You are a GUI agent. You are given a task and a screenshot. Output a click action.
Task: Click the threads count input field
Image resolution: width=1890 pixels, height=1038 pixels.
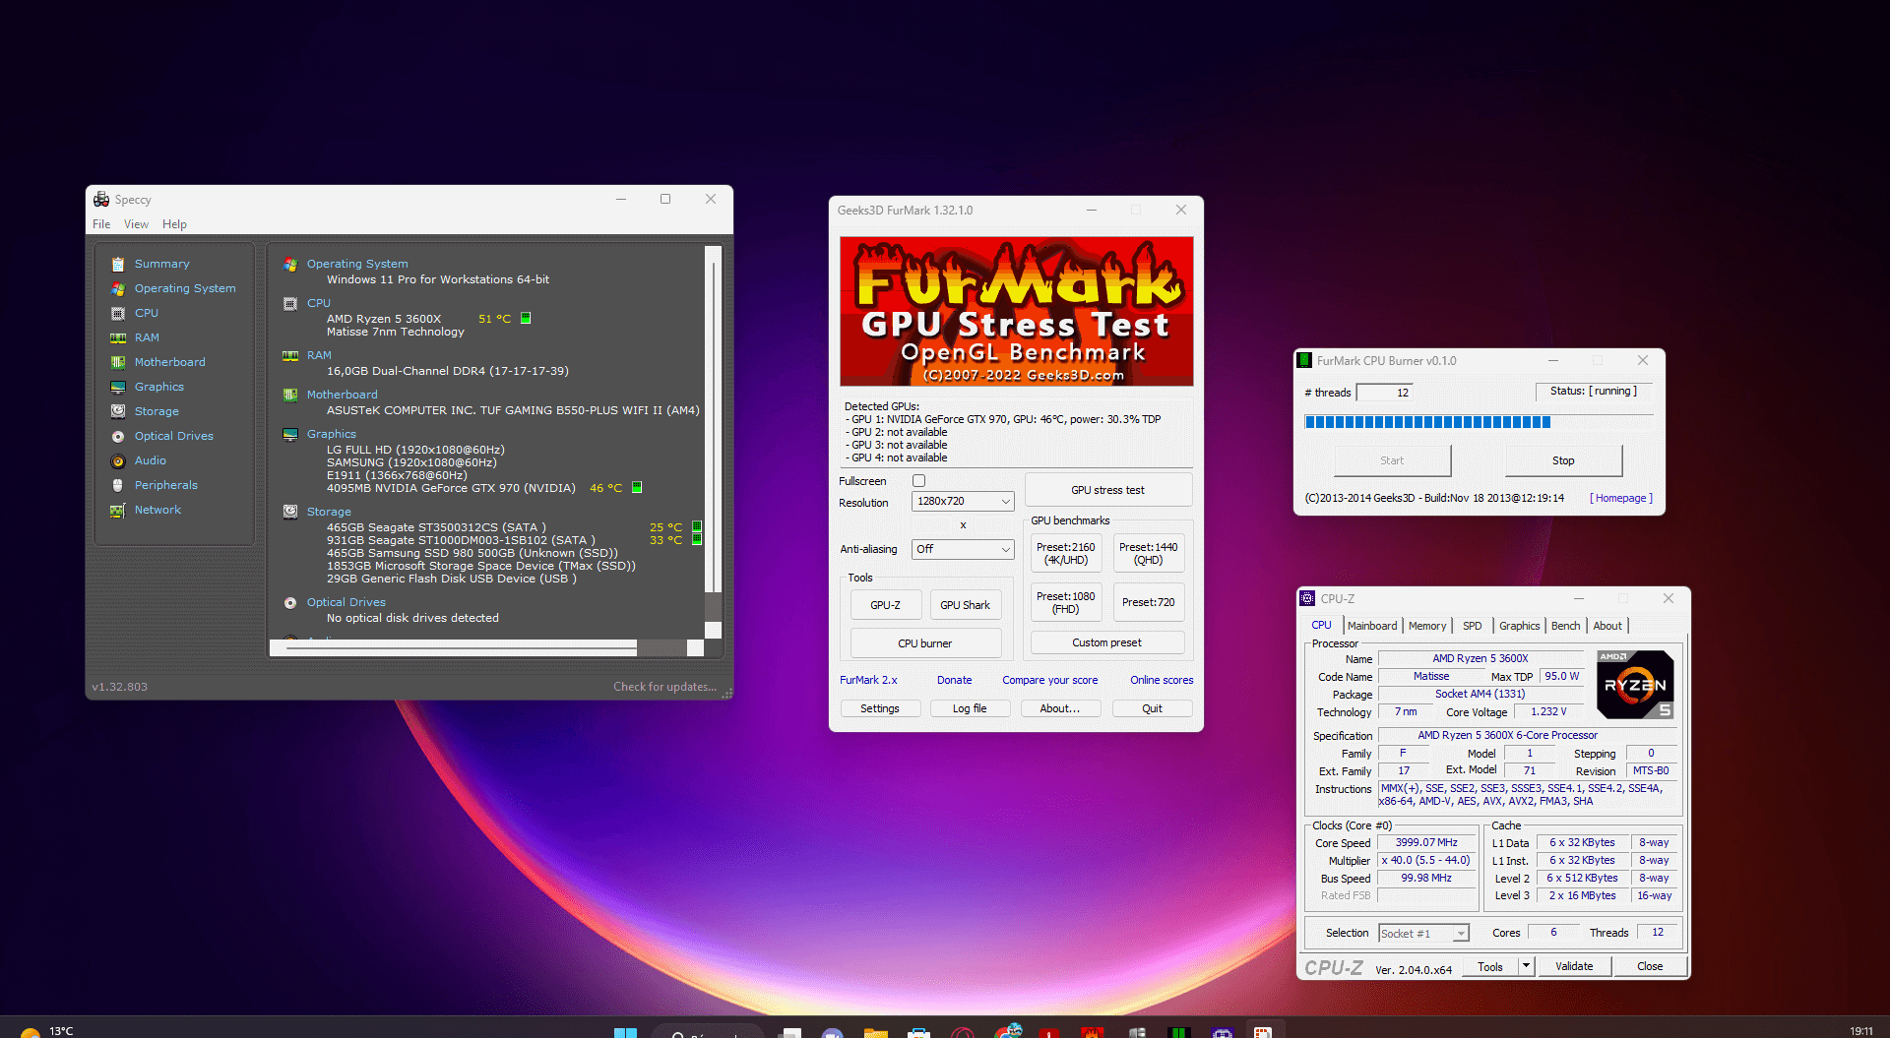[1385, 393]
